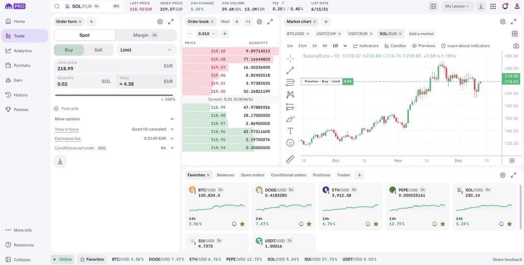Open the user account profile icon
This screenshot has width=524, height=265.
coord(517,6)
